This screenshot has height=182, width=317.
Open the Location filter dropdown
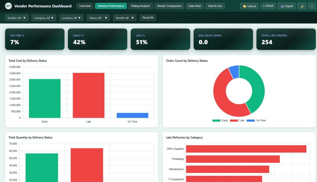point(71,18)
